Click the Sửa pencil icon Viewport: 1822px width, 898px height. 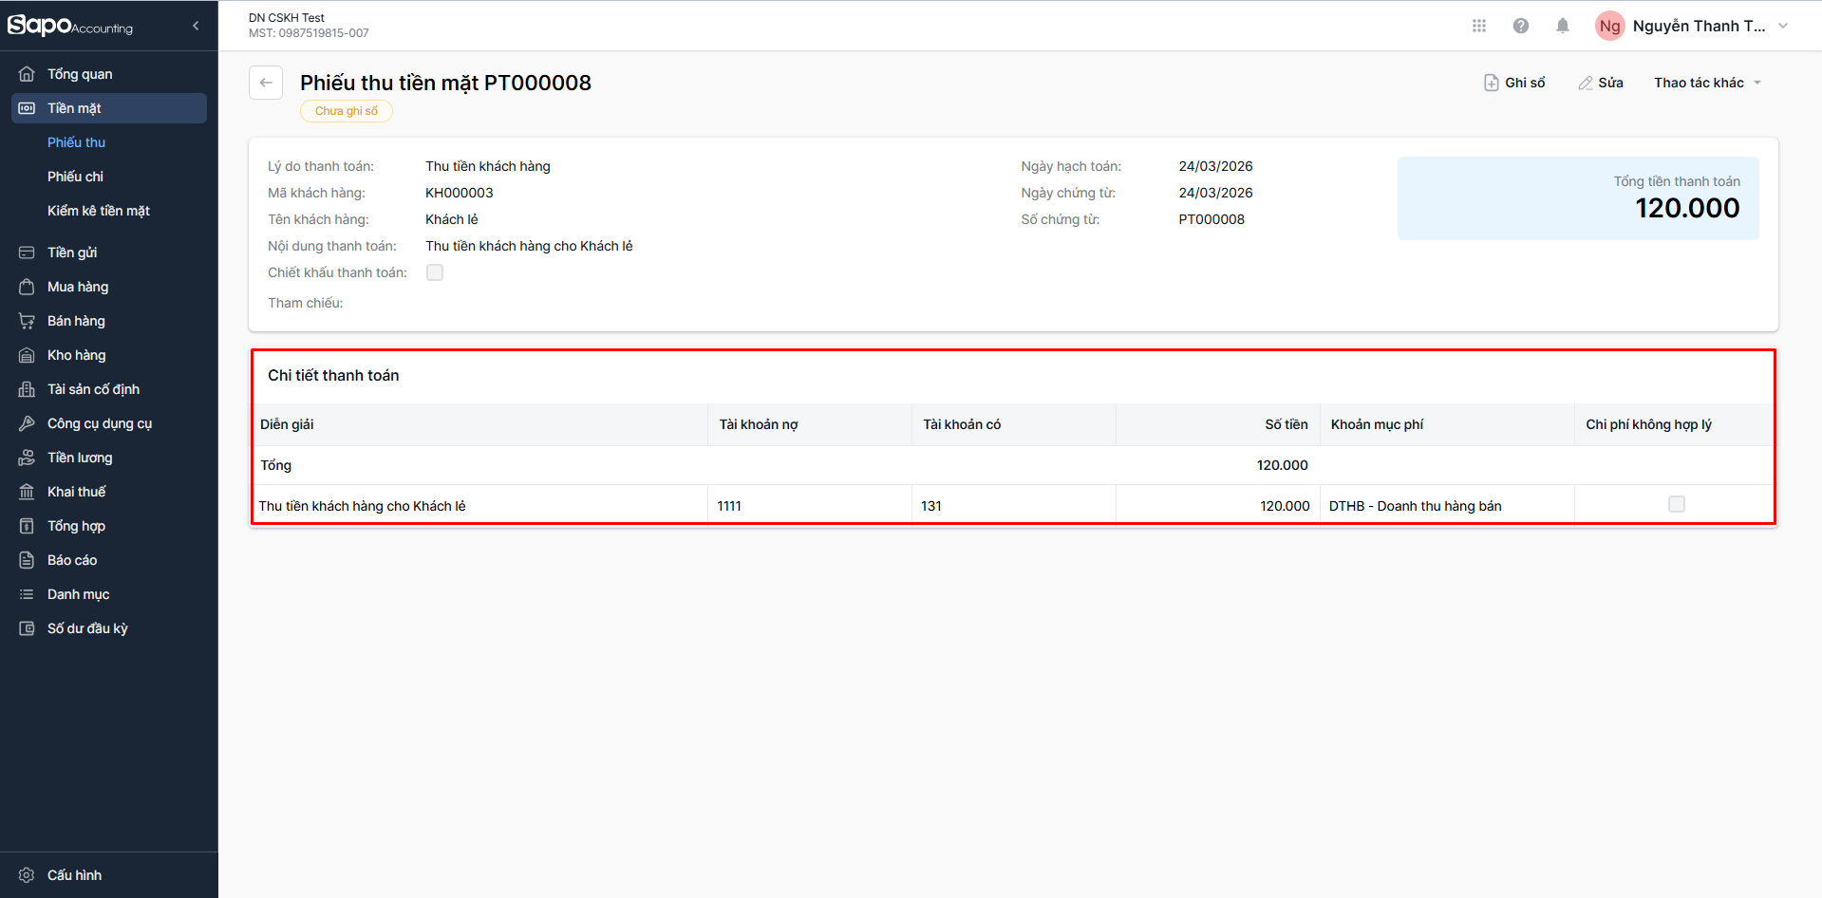pyautogui.click(x=1585, y=83)
